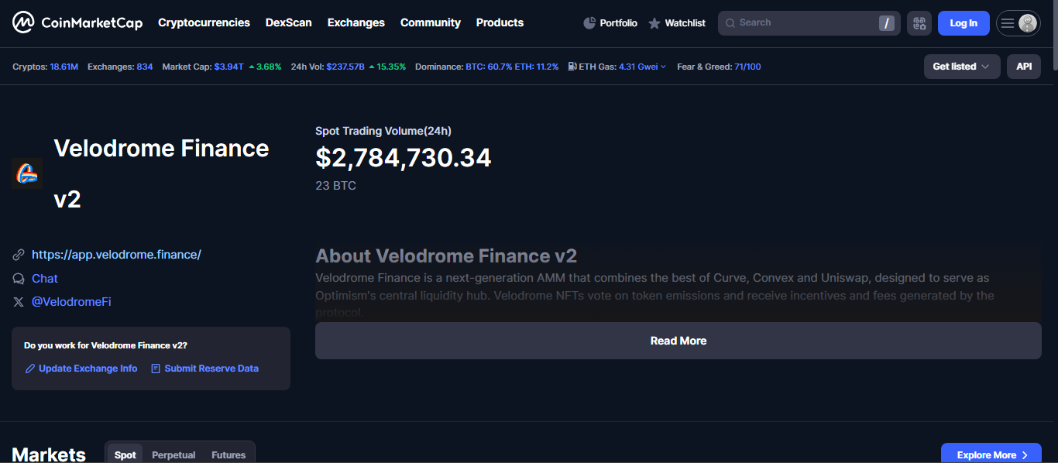Viewport: 1058px width, 463px height.
Task: Open the QR code scan icon
Action: point(919,23)
